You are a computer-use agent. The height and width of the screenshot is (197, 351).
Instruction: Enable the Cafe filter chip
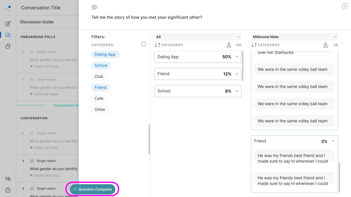99,98
